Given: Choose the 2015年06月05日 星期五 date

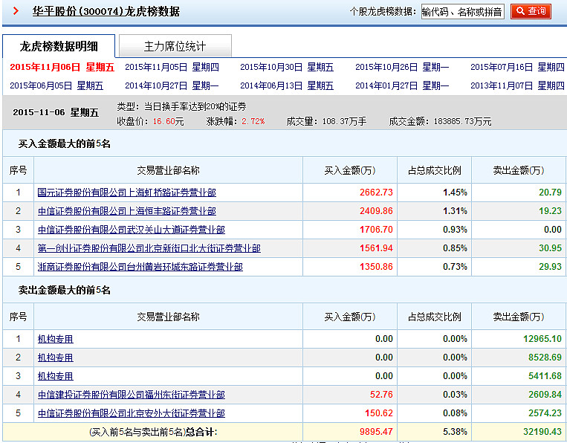Looking at the screenshot, I should (x=56, y=85).
